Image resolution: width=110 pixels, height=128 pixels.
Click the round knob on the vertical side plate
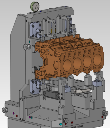[x=27, y=47]
